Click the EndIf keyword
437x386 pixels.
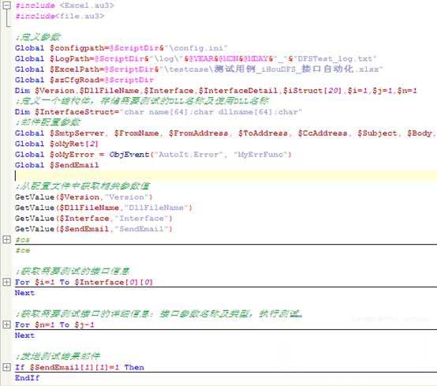pyautogui.click(x=27, y=378)
